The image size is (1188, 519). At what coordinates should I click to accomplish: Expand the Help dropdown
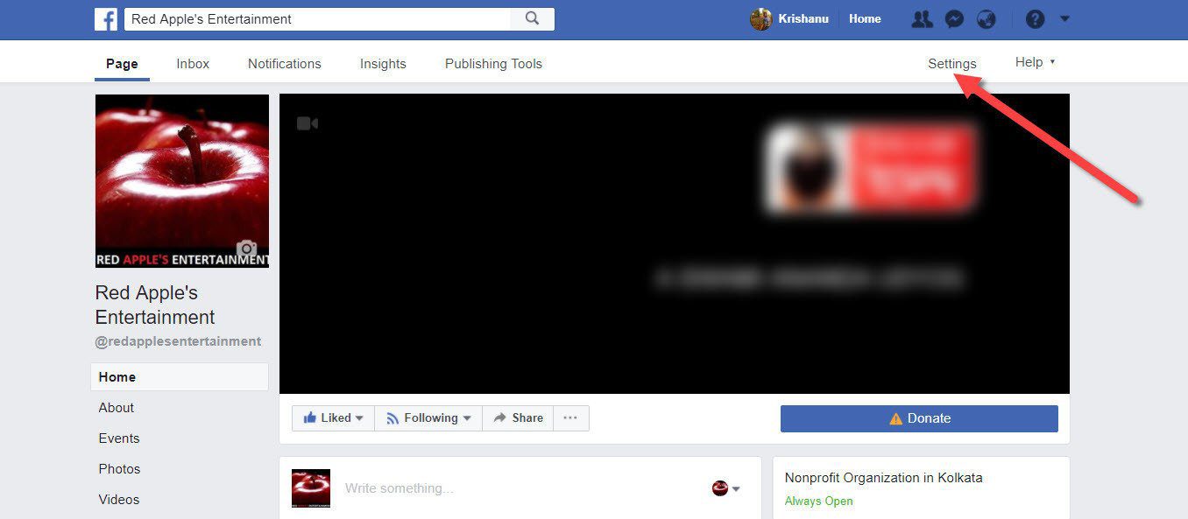pos(1035,62)
